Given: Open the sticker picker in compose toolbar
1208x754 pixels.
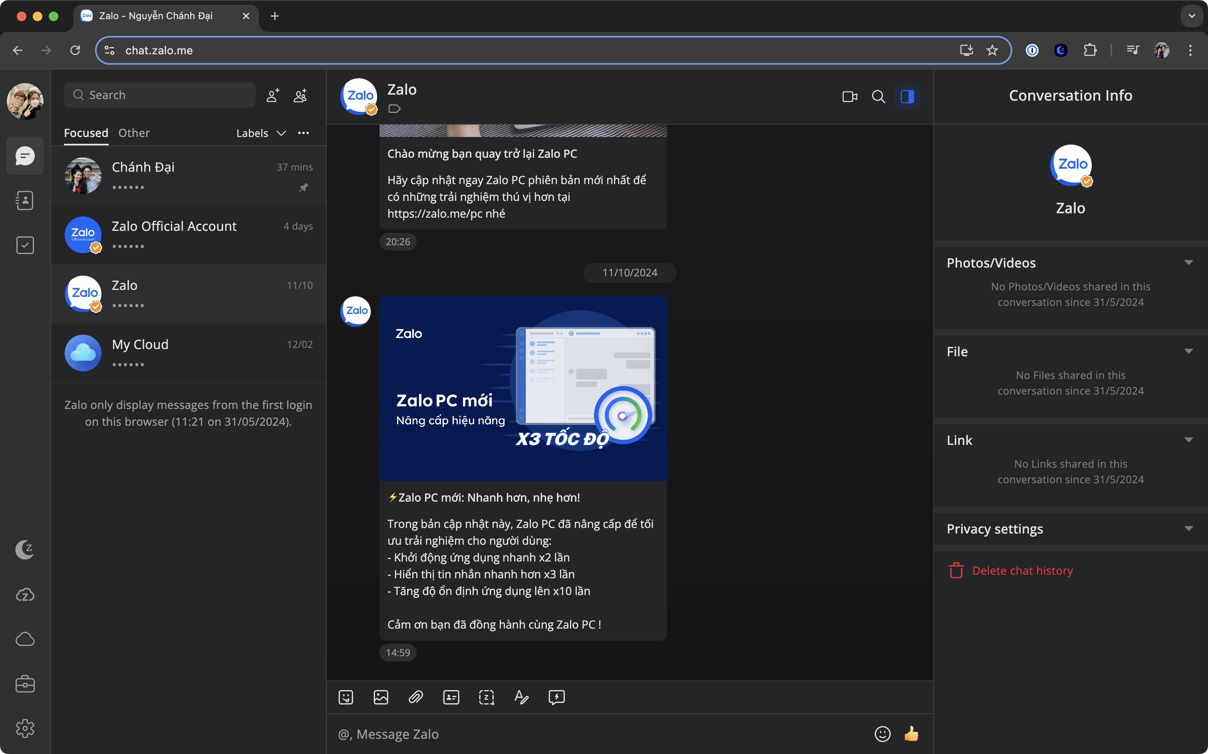Looking at the screenshot, I should click(346, 697).
